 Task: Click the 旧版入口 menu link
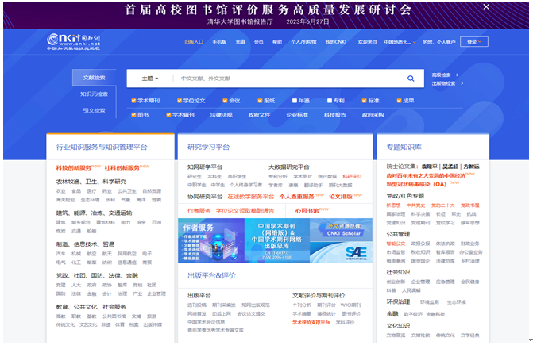194,42
